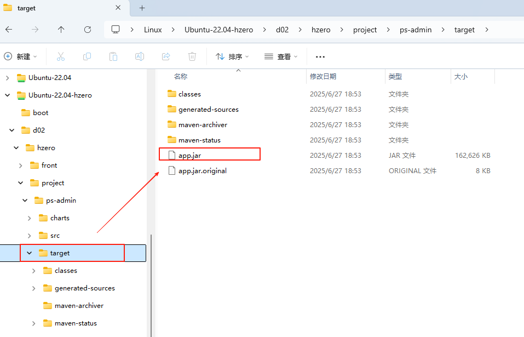This screenshot has width=524, height=337.
Task: Expand the front folder in tree
Action: (21, 165)
